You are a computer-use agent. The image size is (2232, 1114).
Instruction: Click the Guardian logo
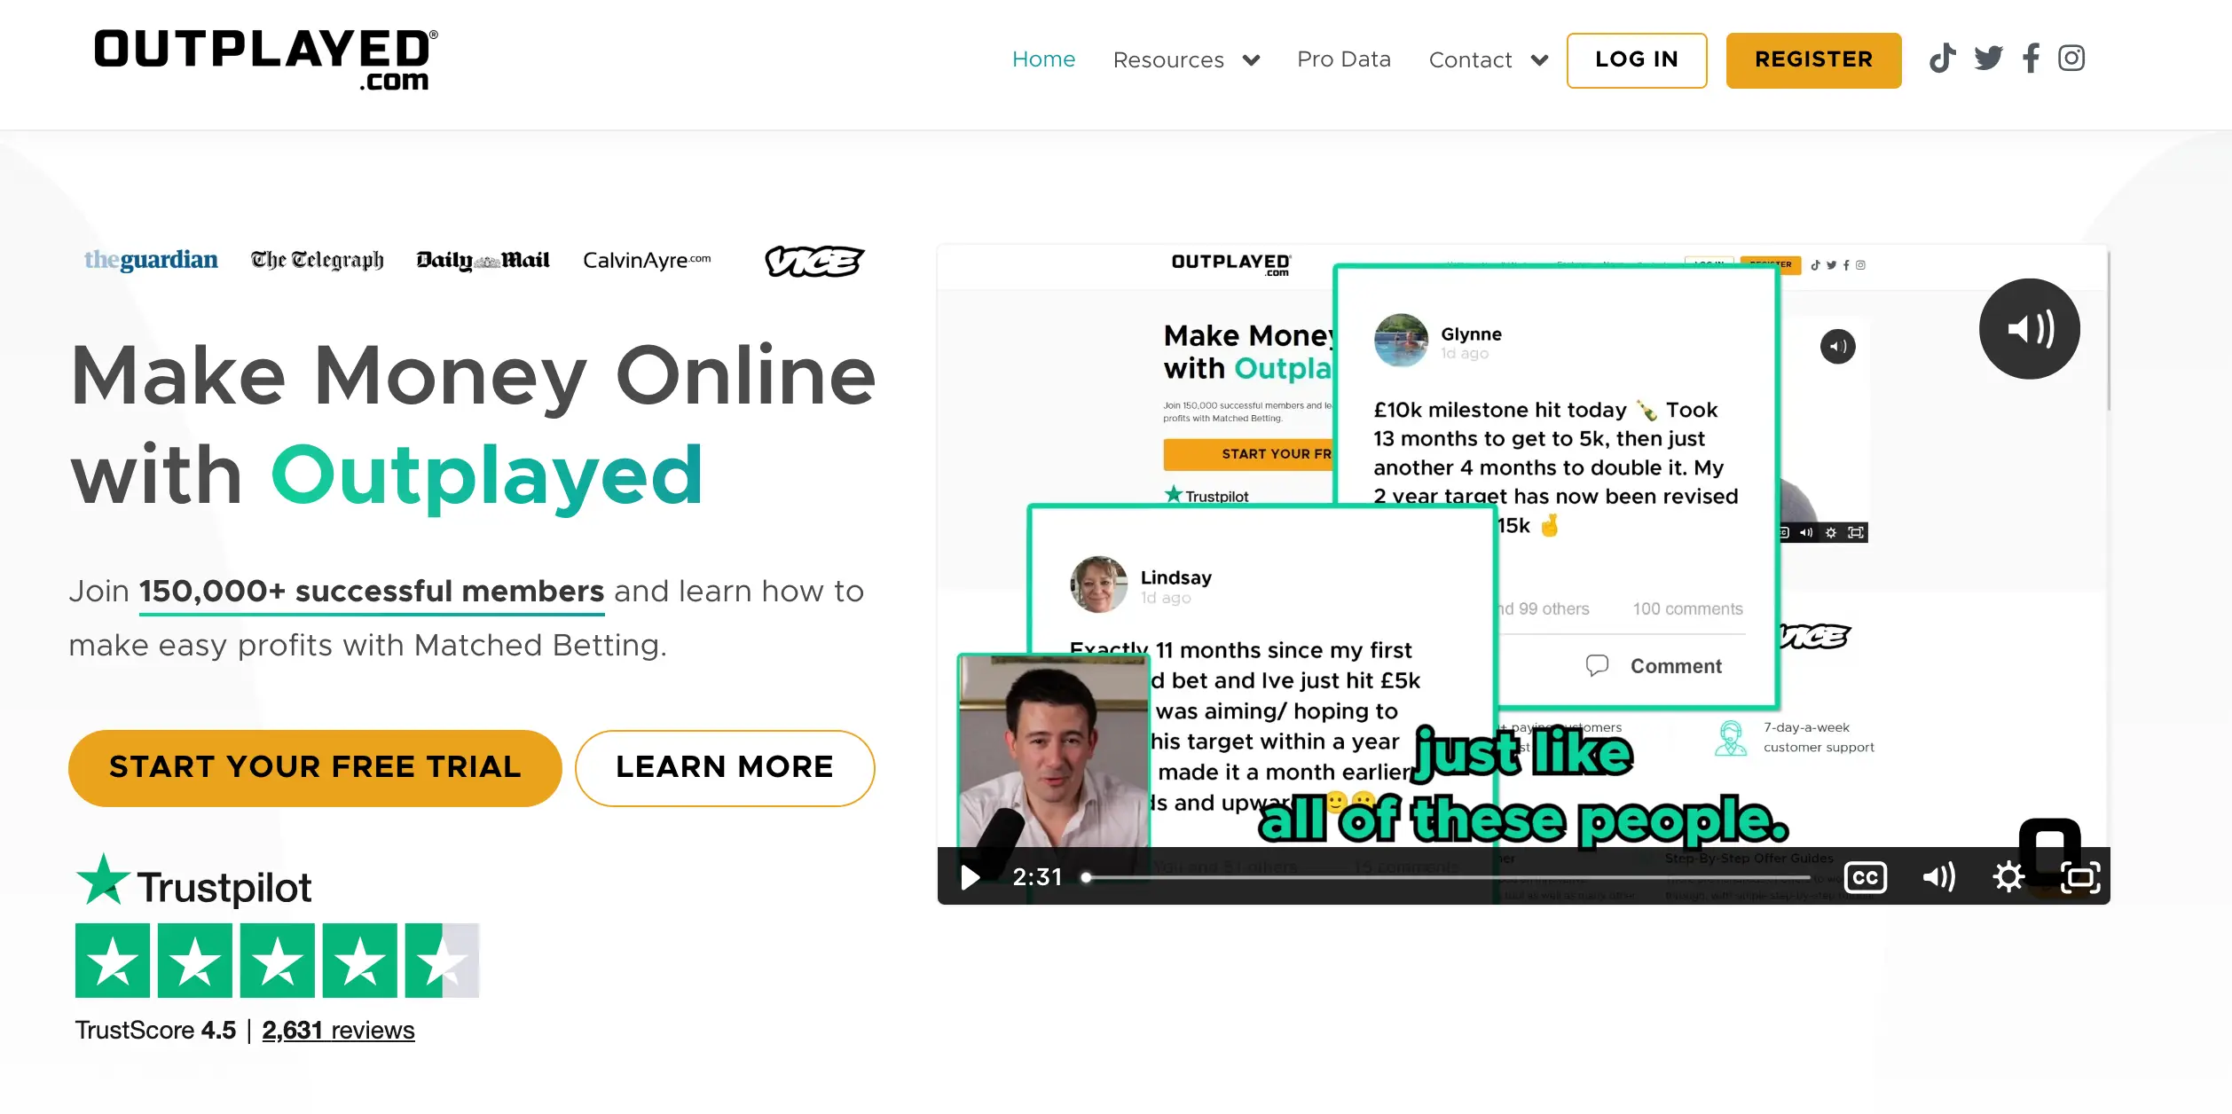(151, 260)
